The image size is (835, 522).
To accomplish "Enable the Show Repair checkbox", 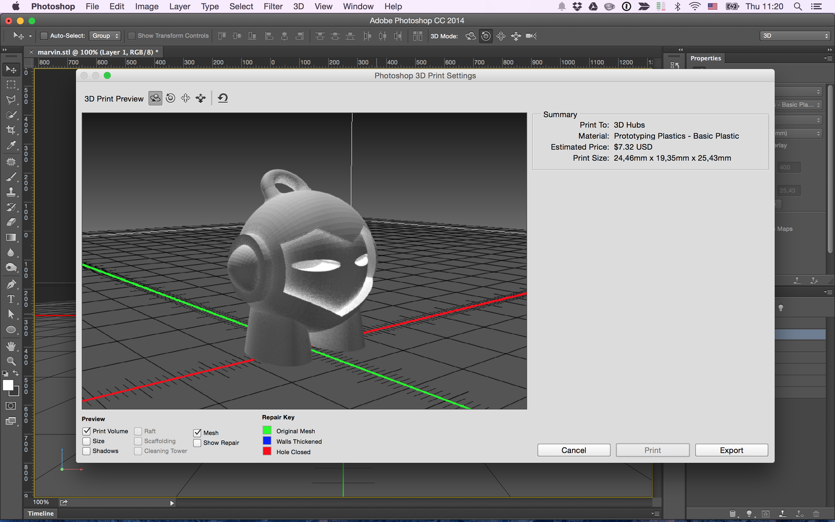I will point(197,443).
